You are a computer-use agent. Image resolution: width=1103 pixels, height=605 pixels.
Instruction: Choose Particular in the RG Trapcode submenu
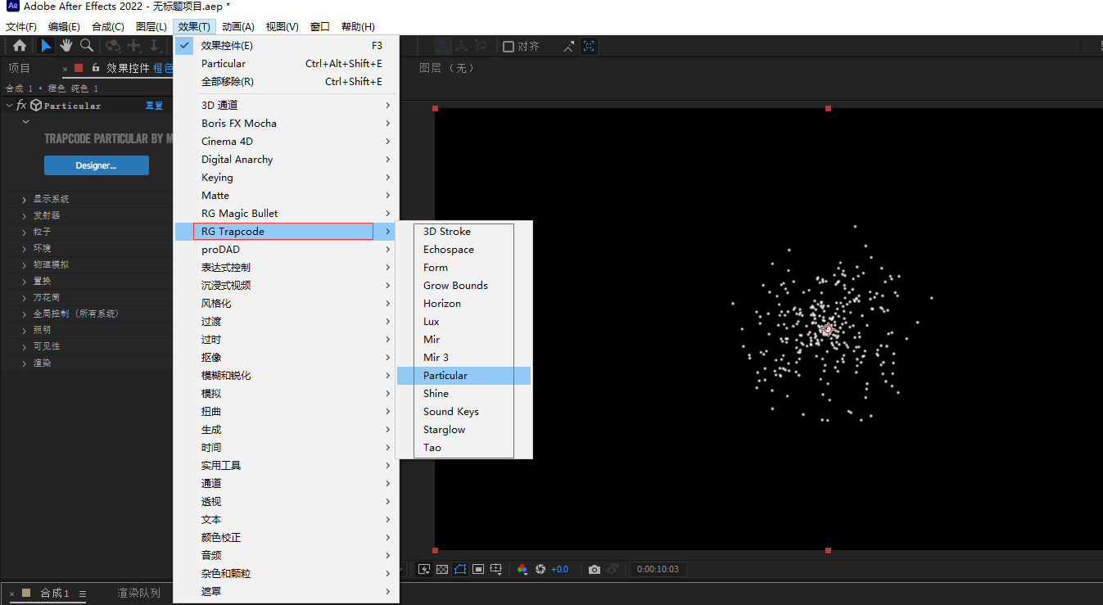(x=463, y=376)
